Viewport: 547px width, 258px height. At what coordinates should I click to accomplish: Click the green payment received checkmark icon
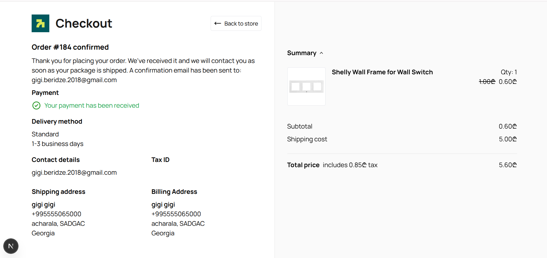(x=36, y=105)
